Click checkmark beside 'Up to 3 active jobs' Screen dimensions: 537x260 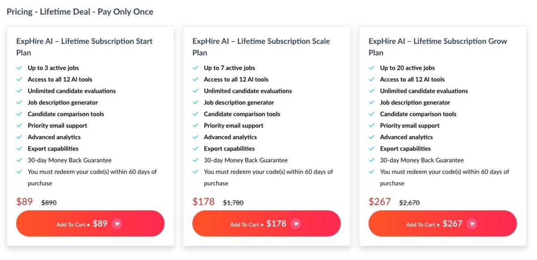click(19, 68)
